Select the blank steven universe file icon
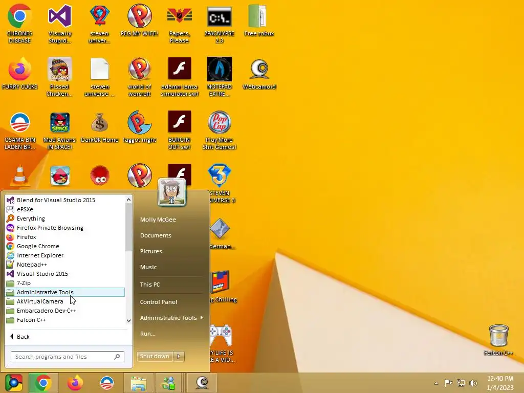The height and width of the screenshot is (393, 524). tap(100, 77)
